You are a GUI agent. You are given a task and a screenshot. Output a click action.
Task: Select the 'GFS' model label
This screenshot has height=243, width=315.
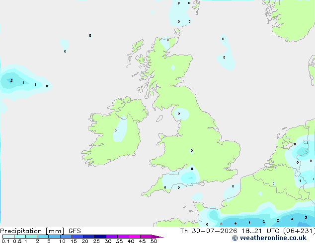click(x=75, y=231)
